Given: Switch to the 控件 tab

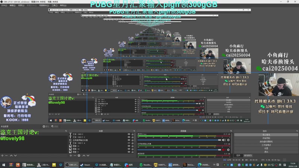Looking at the screenshot, I should click(238, 156).
